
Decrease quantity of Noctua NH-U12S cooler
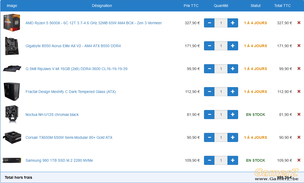(x=209, y=115)
